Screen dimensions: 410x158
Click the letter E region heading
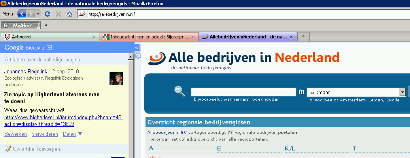click(x=219, y=148)
